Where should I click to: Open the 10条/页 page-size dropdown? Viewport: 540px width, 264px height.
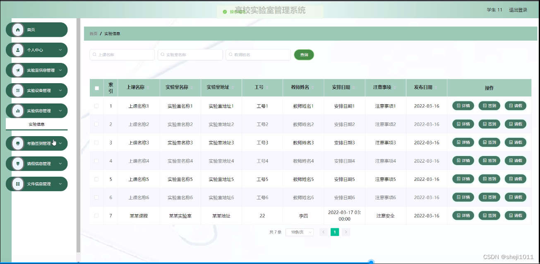[x=299, y=232]
